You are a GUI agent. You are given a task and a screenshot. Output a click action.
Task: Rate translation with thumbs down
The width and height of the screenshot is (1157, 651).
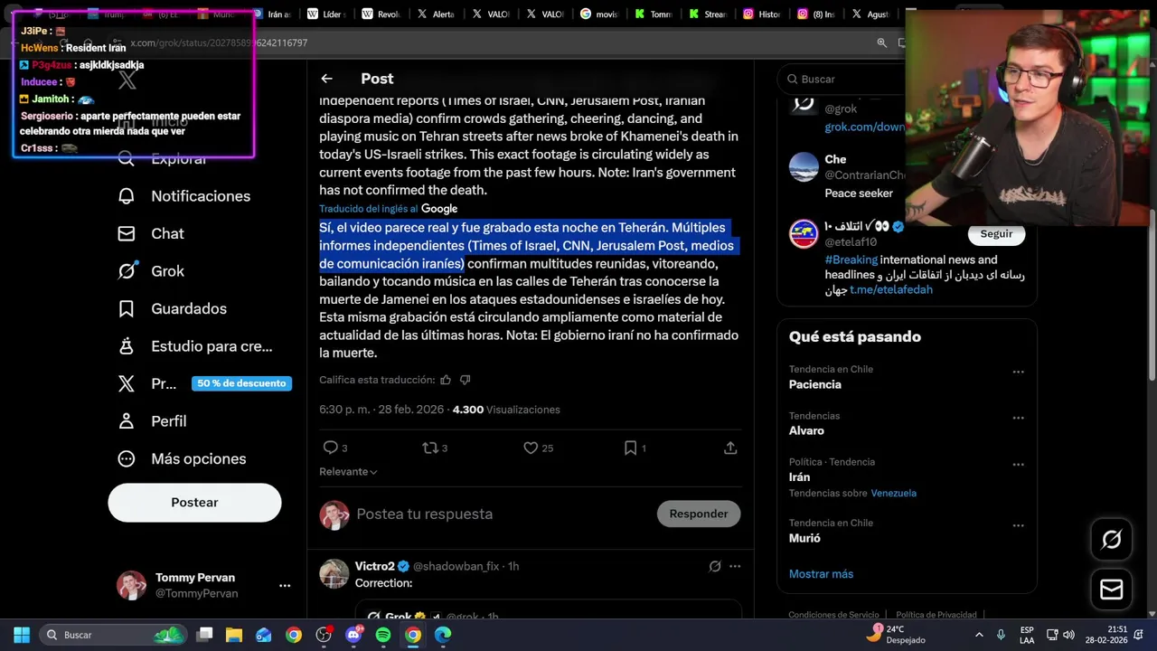tap(465, 380)
